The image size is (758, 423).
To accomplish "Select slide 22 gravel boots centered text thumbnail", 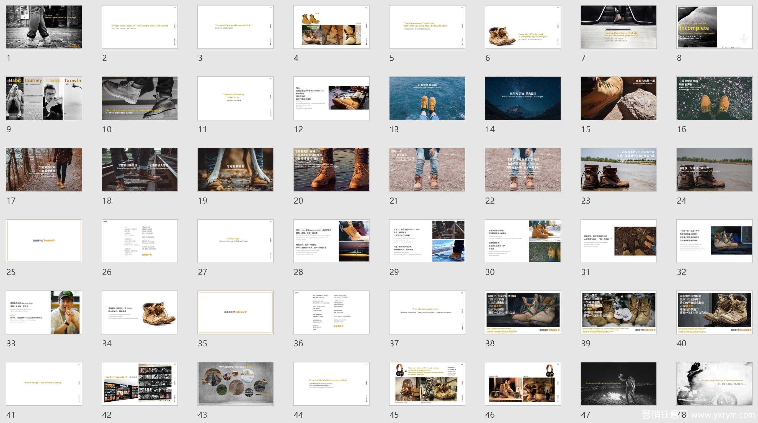I will 523,170.
